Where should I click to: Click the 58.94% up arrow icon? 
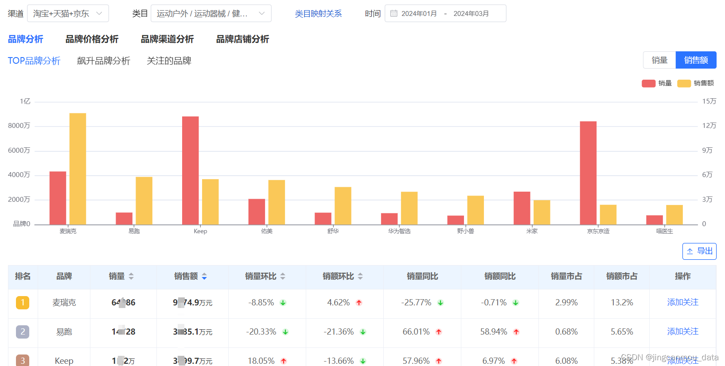point(516,332)
